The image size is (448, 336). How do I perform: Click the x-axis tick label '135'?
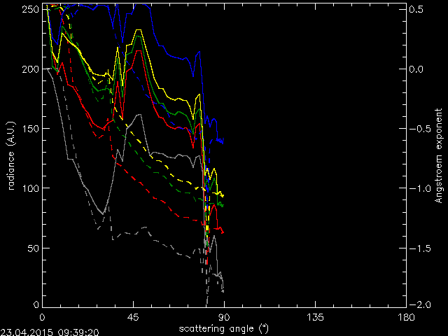point(315,317)
